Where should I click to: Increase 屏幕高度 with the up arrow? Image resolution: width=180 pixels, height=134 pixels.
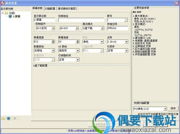[78, 41]
